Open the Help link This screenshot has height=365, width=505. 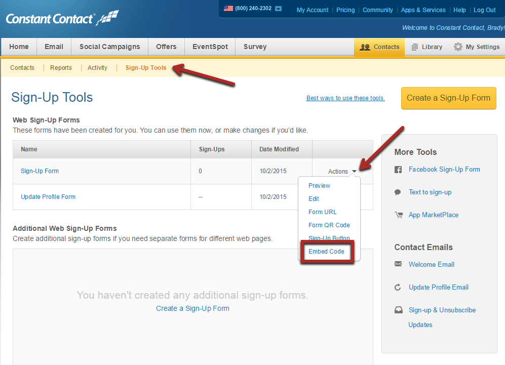pyautogui.click(x=459, y=10)
